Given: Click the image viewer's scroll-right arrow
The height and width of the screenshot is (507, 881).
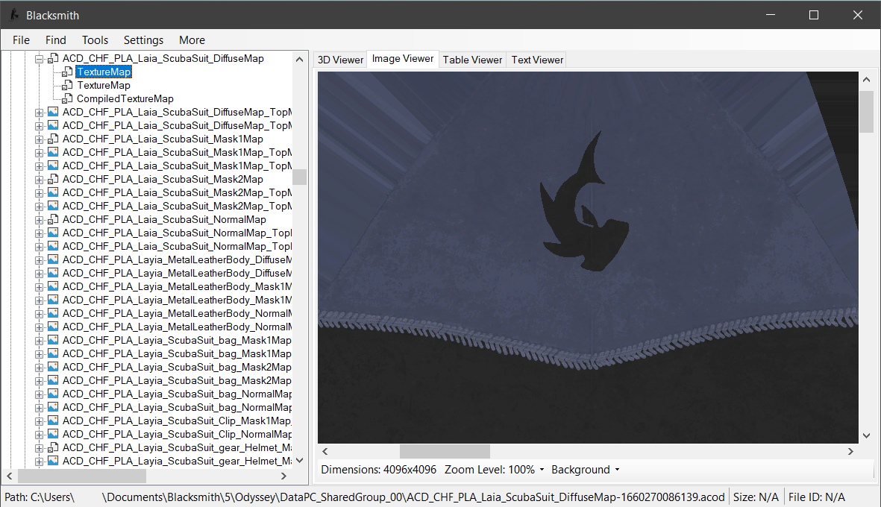Looking at the screenshot, I should coord(850,451).
